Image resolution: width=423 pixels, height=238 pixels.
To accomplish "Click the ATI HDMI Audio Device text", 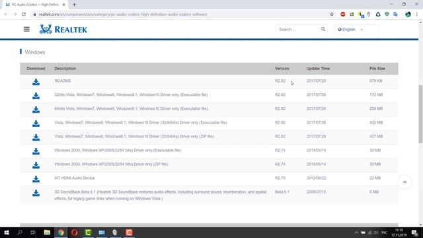I will [x=75, y=178].
